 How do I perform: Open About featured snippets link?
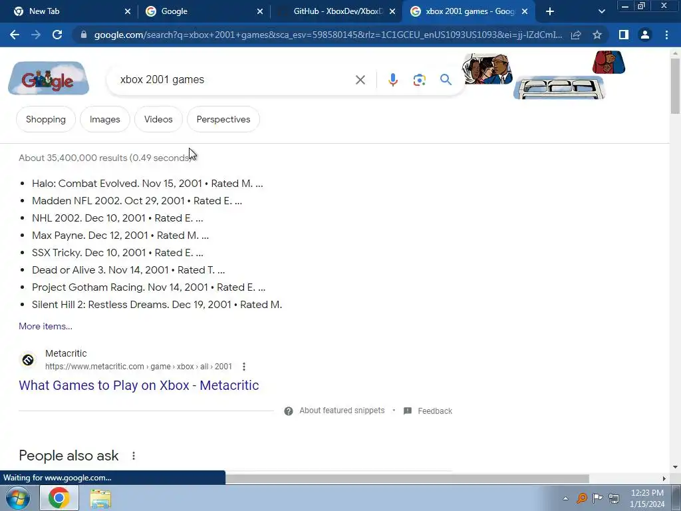[342, 411]
